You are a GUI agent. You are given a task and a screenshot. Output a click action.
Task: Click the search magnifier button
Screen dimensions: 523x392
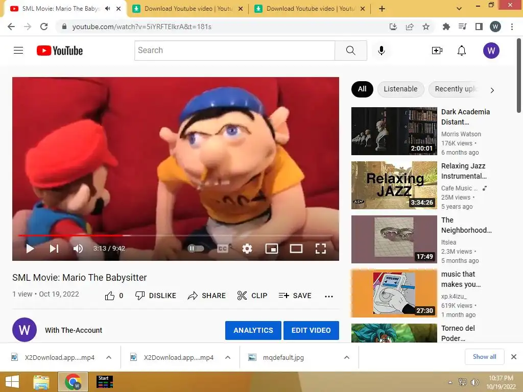coord(350,51)
